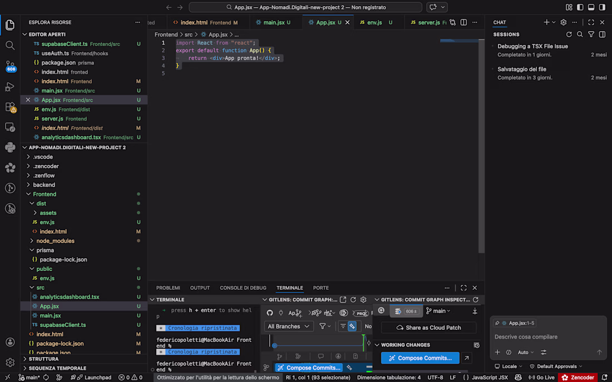Image resolution: width=612 pixels, height=382 pixels.
Task: Toggle primary side bar layout button
Action: tap(579, 7)
